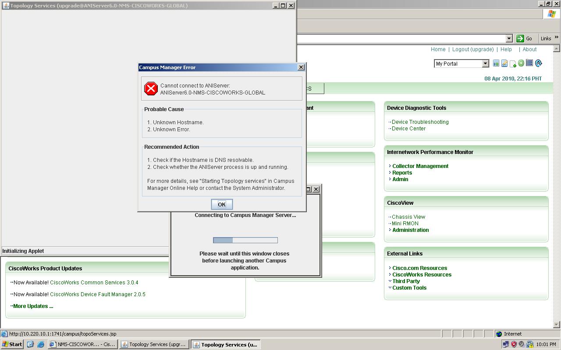Collapse Custom Tools item

point(409,288)
